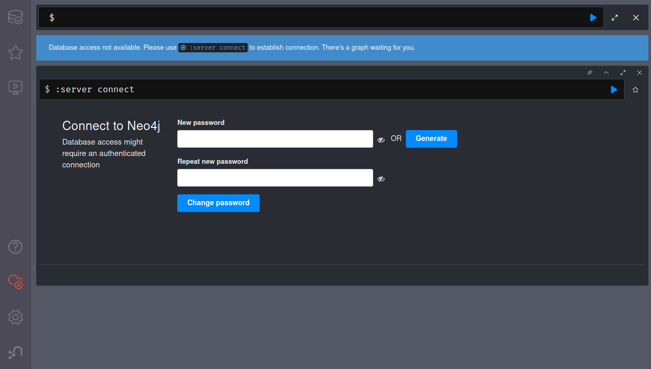Collapse the :server connect frame
Image resolution: width=651 pixels, height=369 pixels.
606,73
